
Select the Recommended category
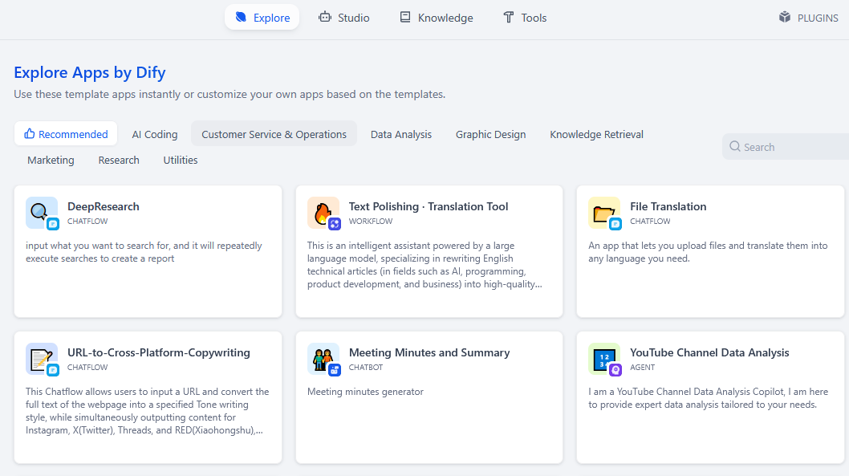coord(66,134)
